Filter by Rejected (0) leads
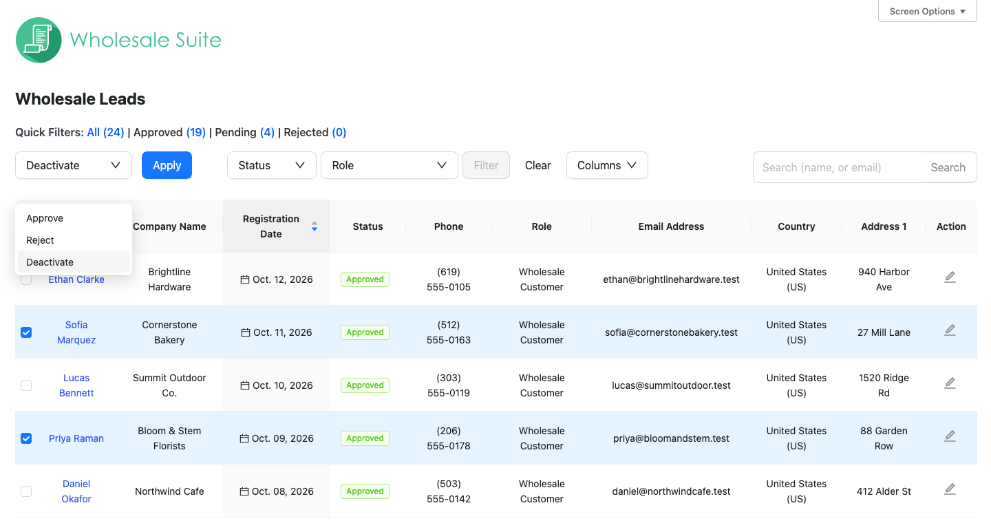 point(315,132)
